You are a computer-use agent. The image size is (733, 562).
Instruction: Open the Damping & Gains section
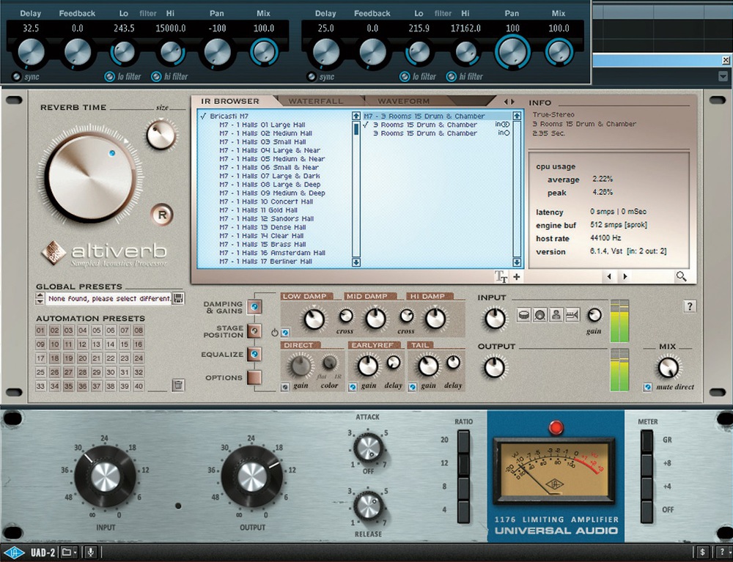(254, 307)
